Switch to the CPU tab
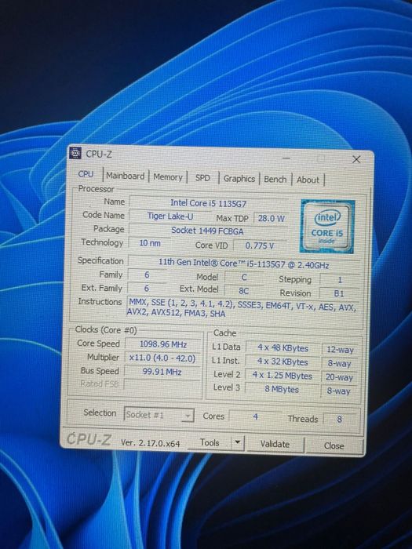Screen dimensions: 412x549 tap(86, 174)
